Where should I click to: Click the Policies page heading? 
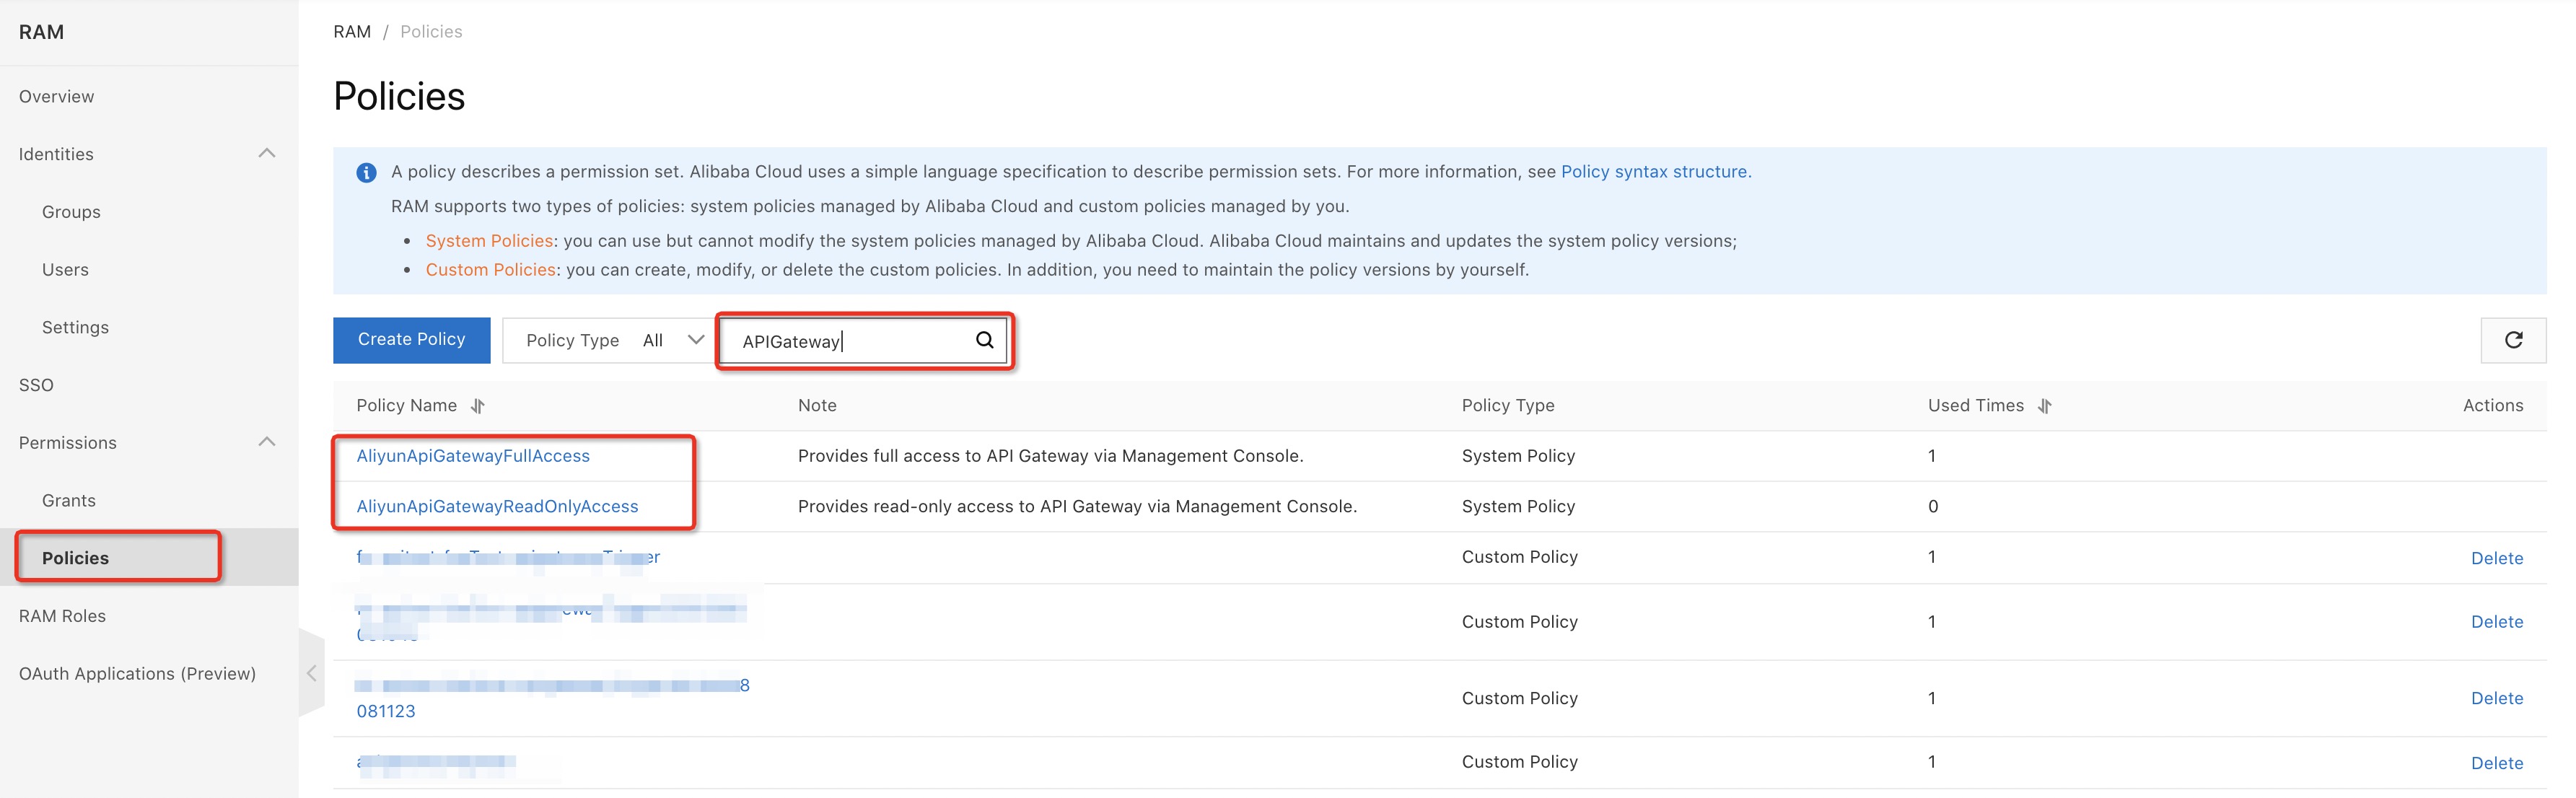pos(399,97)
